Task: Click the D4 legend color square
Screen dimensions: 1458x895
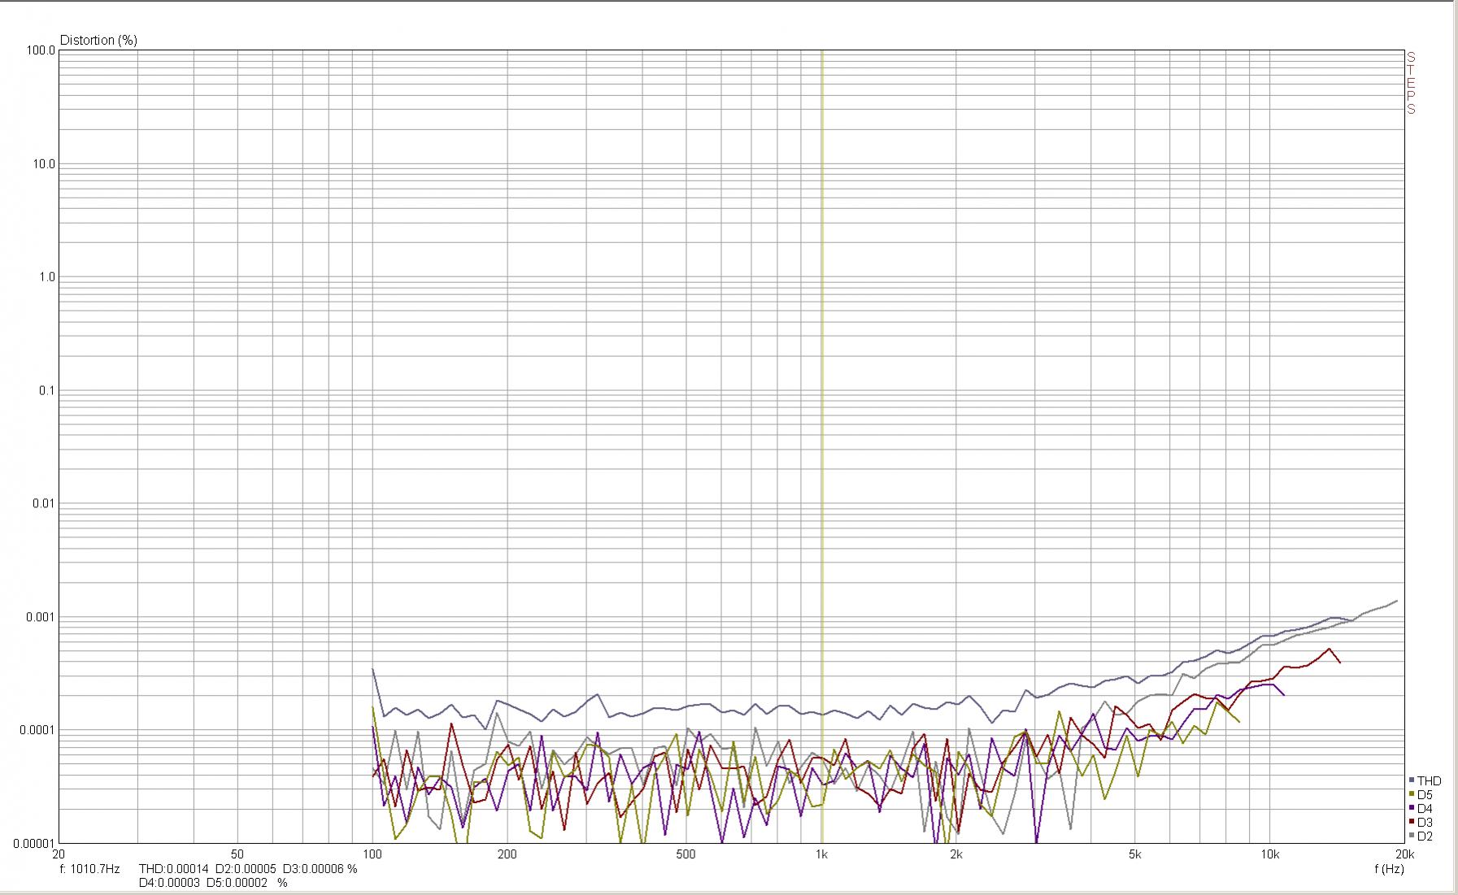Action: (x=1412, y=808)
